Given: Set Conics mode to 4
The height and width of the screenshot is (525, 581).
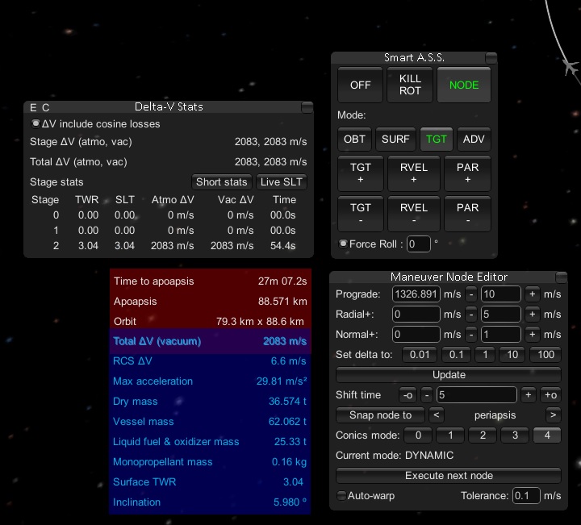Looking at the screenshot, I should tap(547, 435).
